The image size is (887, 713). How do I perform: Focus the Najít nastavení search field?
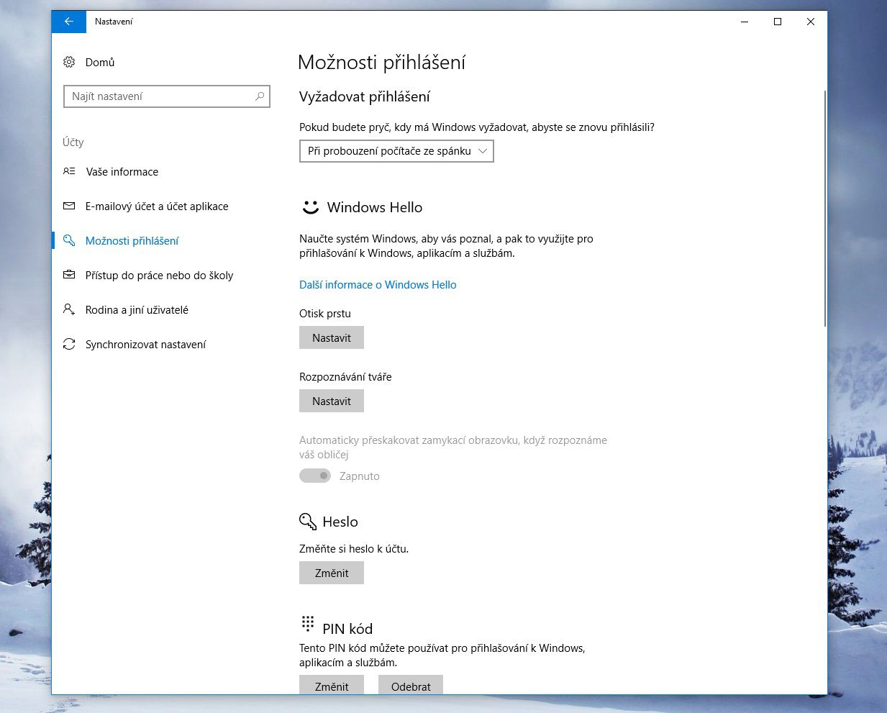pos(167,96)
